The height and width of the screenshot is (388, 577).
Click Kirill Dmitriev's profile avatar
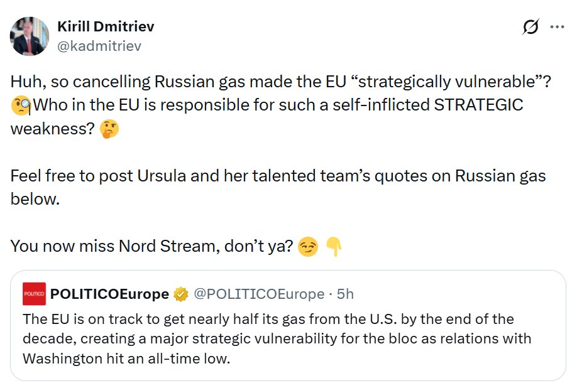[30, 36]
